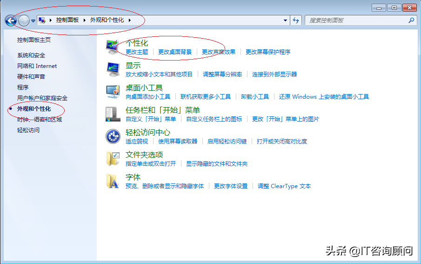Click 调整 ClearType 文本 link
The image size is (421, 264).
click(284, 186)
